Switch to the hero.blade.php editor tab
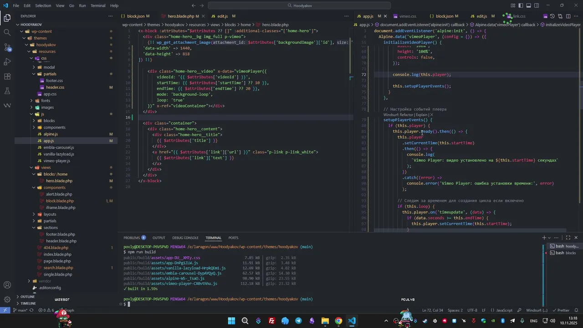This screenshot has width=583, height=328. pos(181,16)
